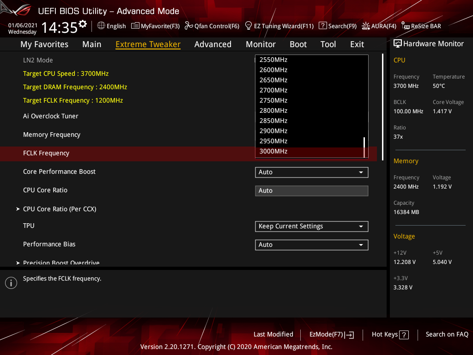Open the settings gear next to the clock

[83, 24]
